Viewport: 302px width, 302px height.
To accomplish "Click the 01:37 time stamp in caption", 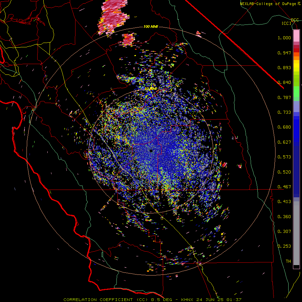I will pyautogui.click(x=234, y=300).
